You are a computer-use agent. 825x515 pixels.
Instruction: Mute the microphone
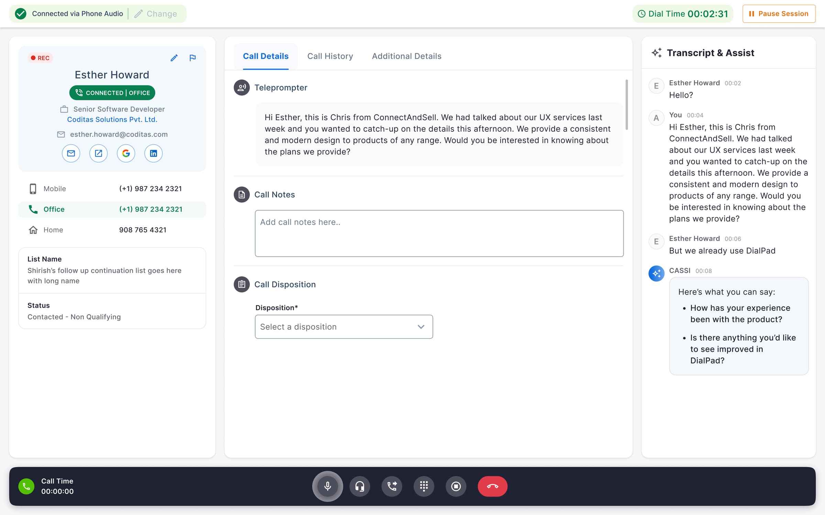[x=328, y=486]
